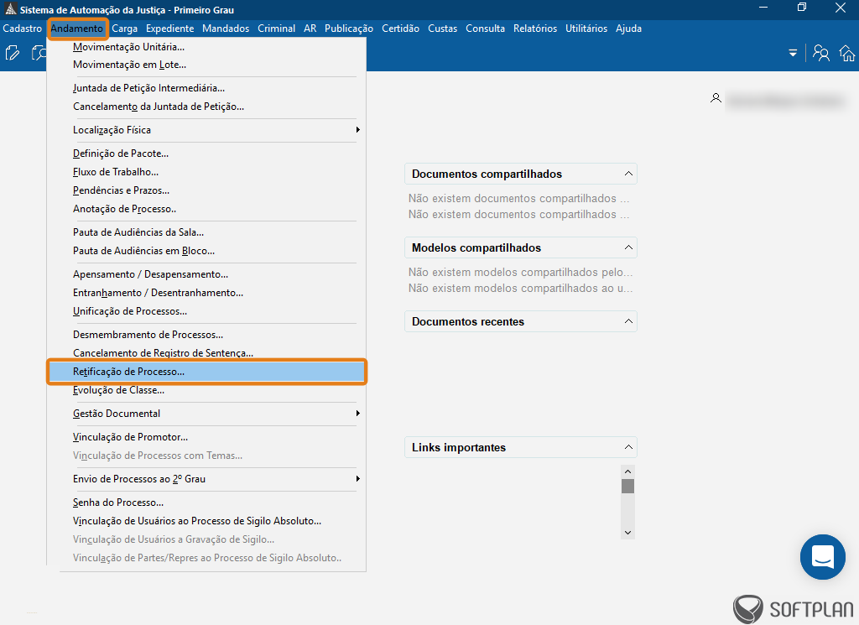Choose Cancelamento de Registro de Sentença
Image resolution: width=859 pixels, height=625 pixels.
click(207, 353)
